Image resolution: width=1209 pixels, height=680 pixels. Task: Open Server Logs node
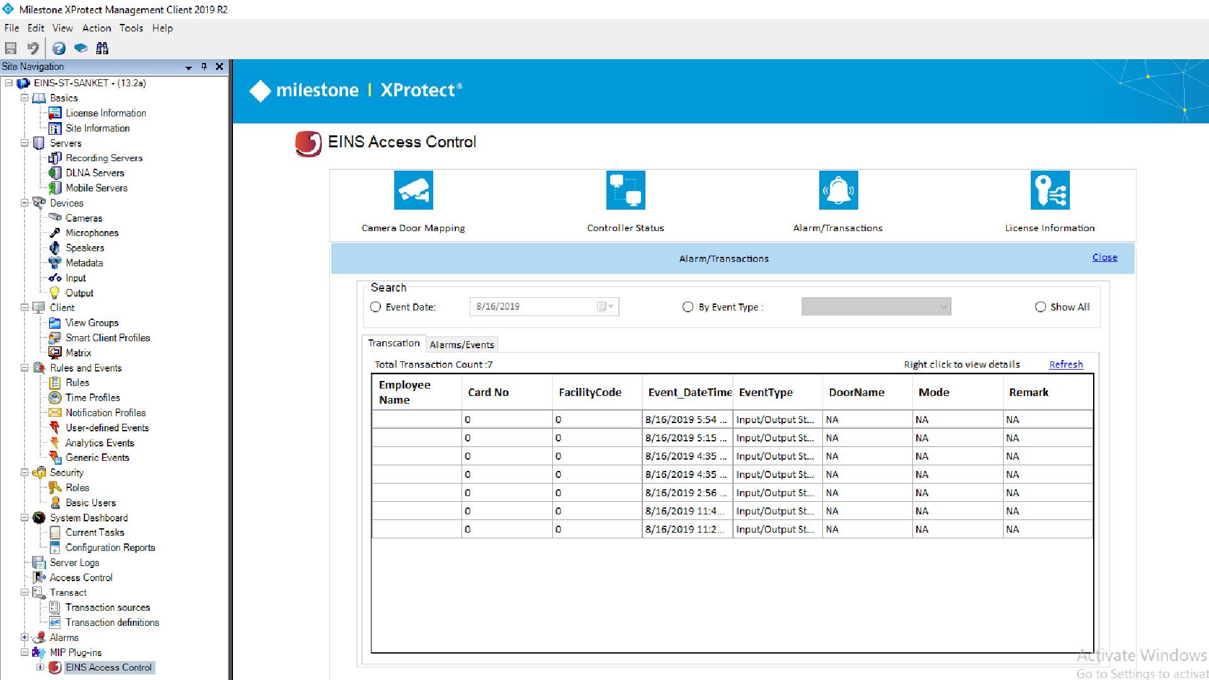pos(74,563)
